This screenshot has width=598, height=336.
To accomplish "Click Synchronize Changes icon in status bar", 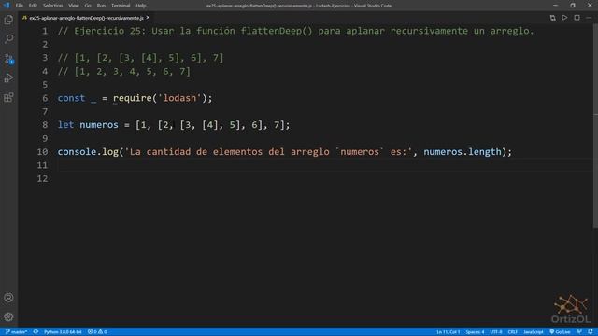I will tap(36, 332).
